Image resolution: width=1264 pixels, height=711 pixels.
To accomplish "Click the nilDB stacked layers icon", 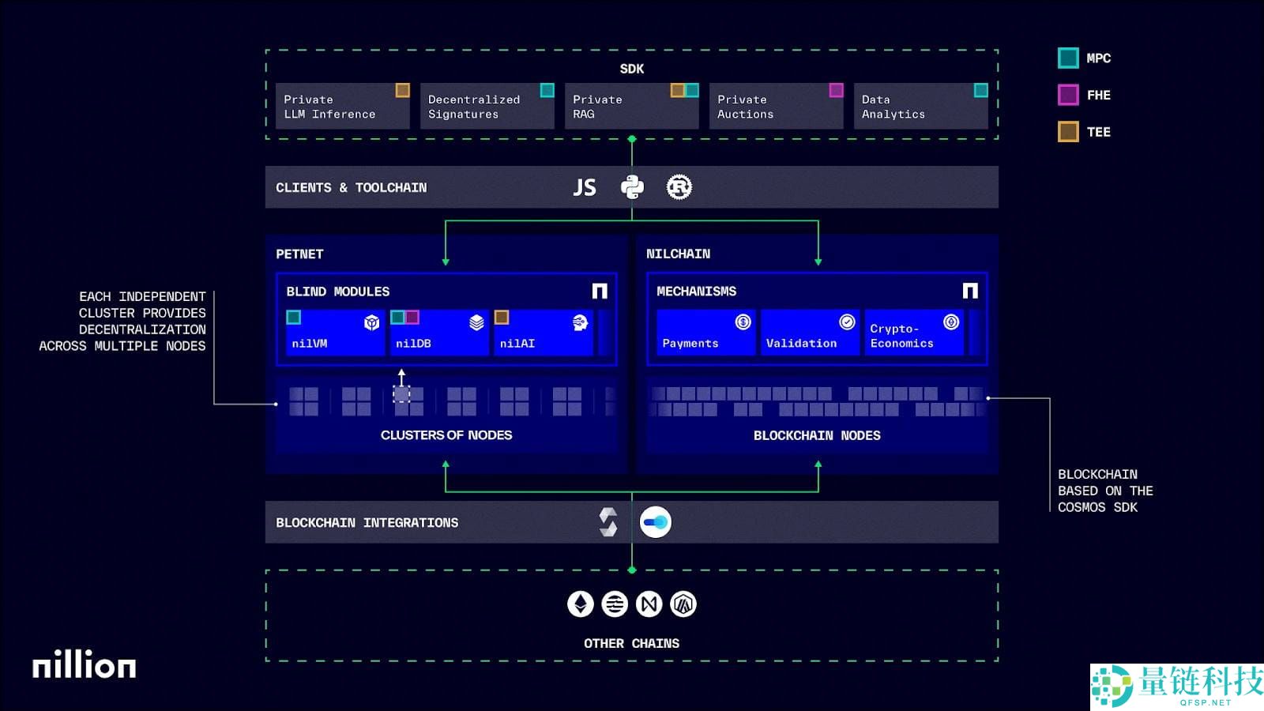I will point(476,322).
